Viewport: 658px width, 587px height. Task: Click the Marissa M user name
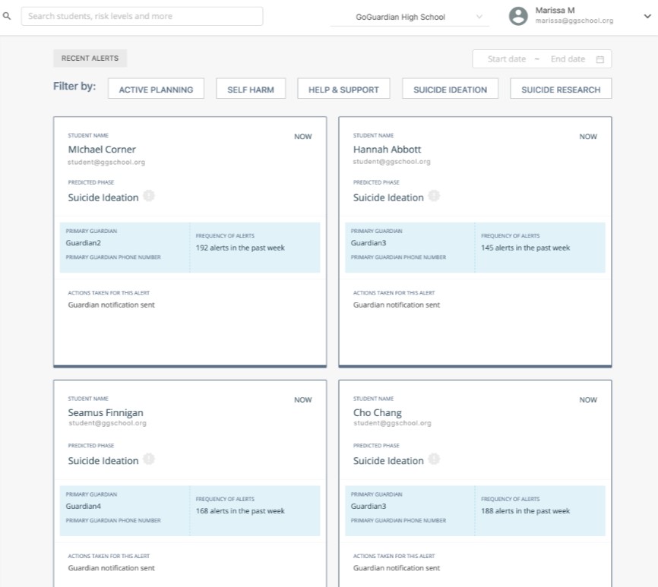[555, 10]
